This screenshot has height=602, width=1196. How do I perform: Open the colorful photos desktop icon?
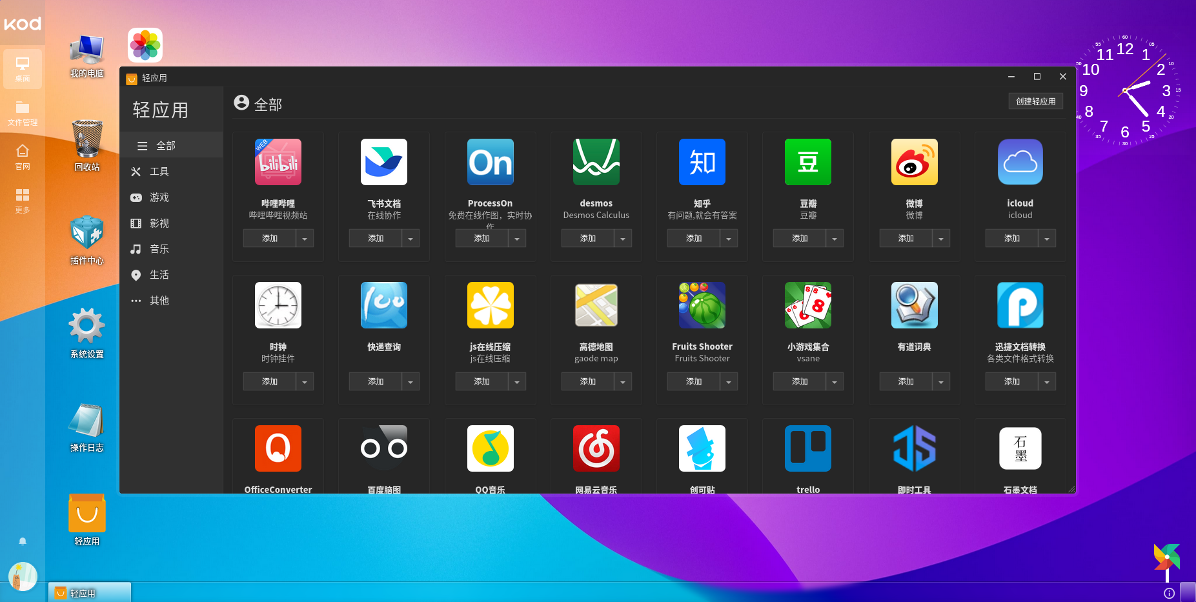145,45
